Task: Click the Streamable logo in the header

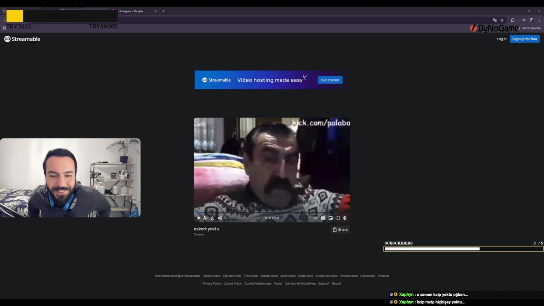Action: (23, 39)
